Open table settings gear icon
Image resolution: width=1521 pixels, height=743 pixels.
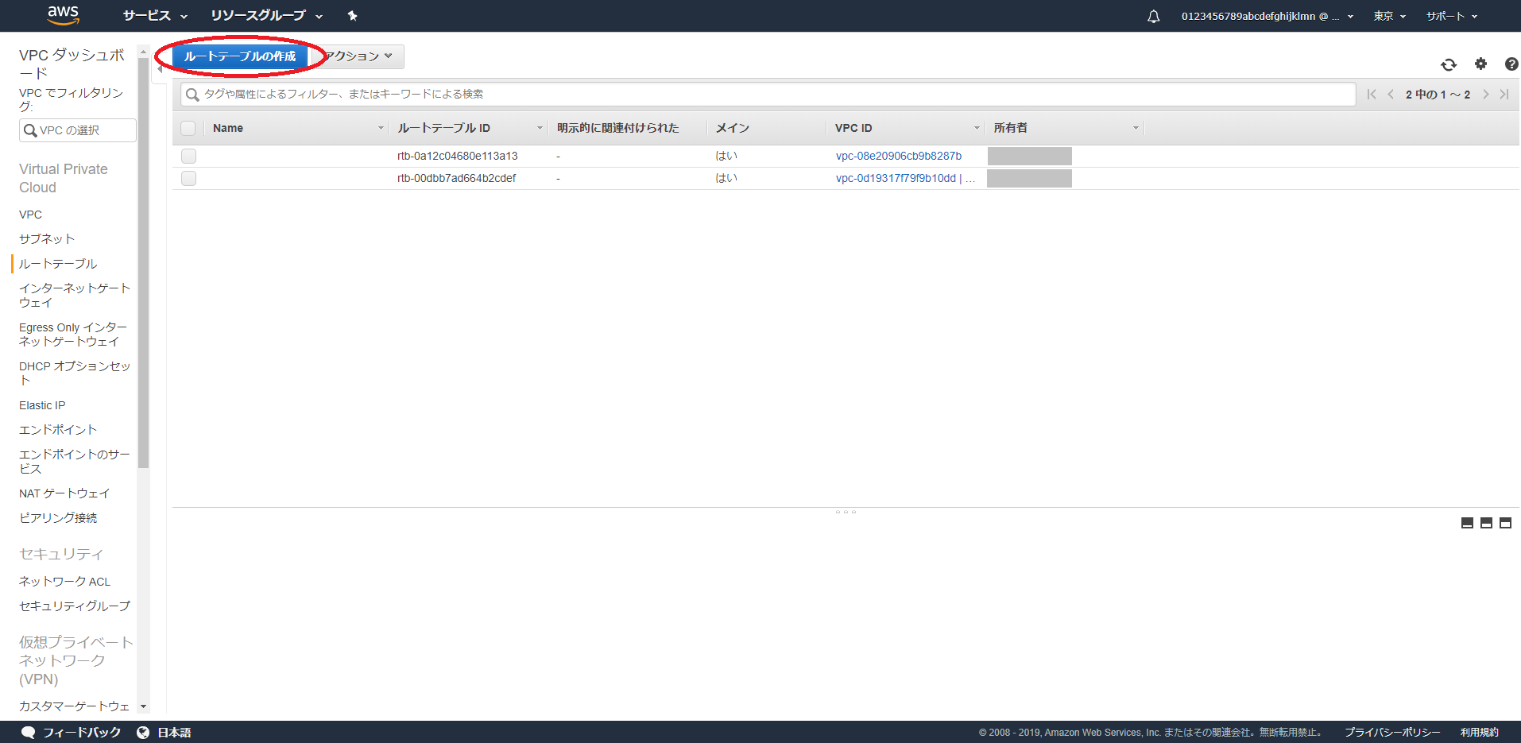1480,64
